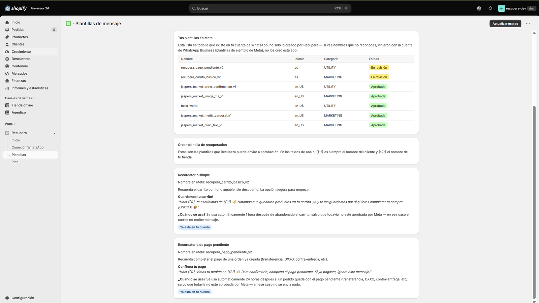This screenshot has width=539, height=303.
Task: Click the Mercados globe icon
Action: pos(7,74)
